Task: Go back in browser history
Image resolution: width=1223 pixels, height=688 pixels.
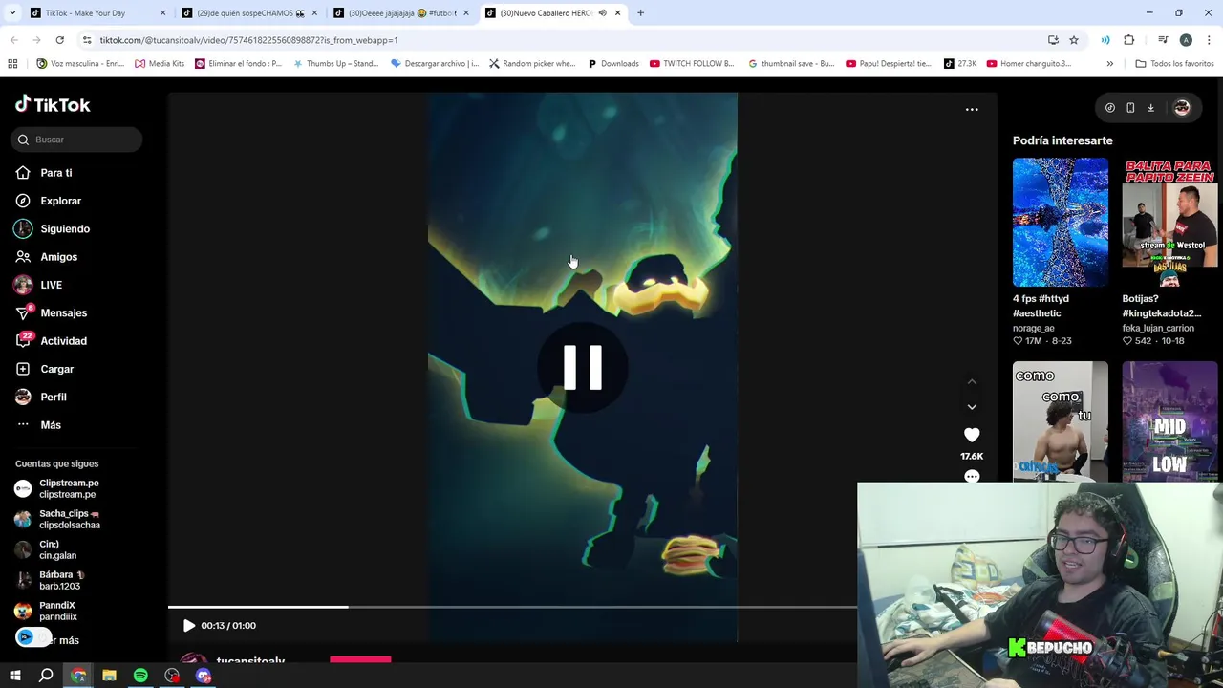Action: pos(13,40)
